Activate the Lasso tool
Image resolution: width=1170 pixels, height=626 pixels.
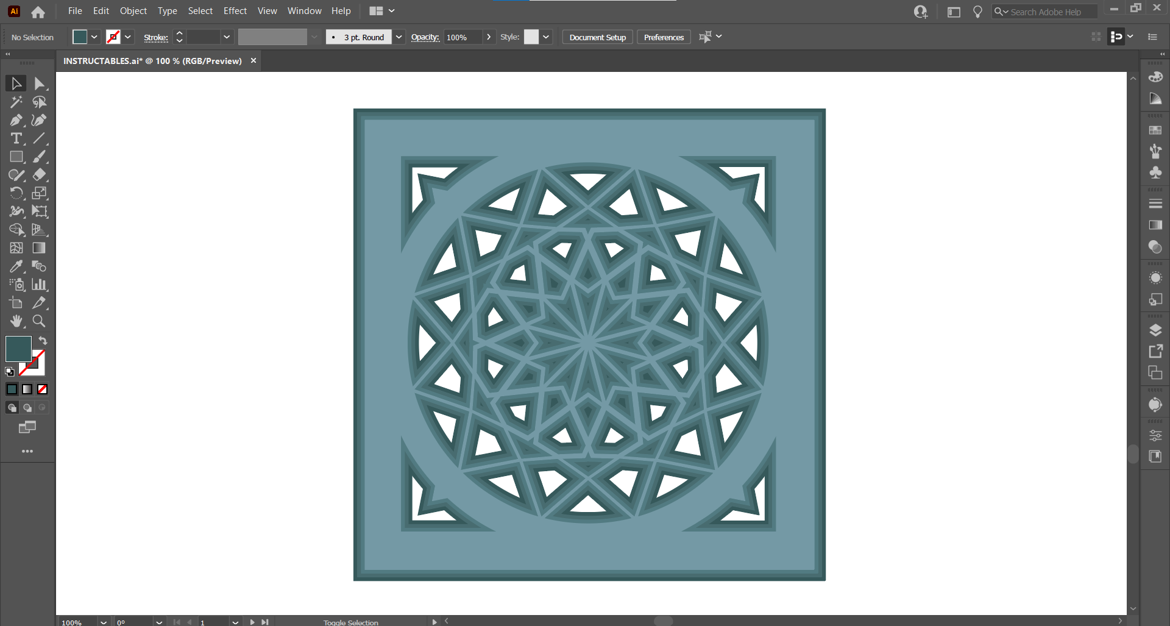point(40,102)
